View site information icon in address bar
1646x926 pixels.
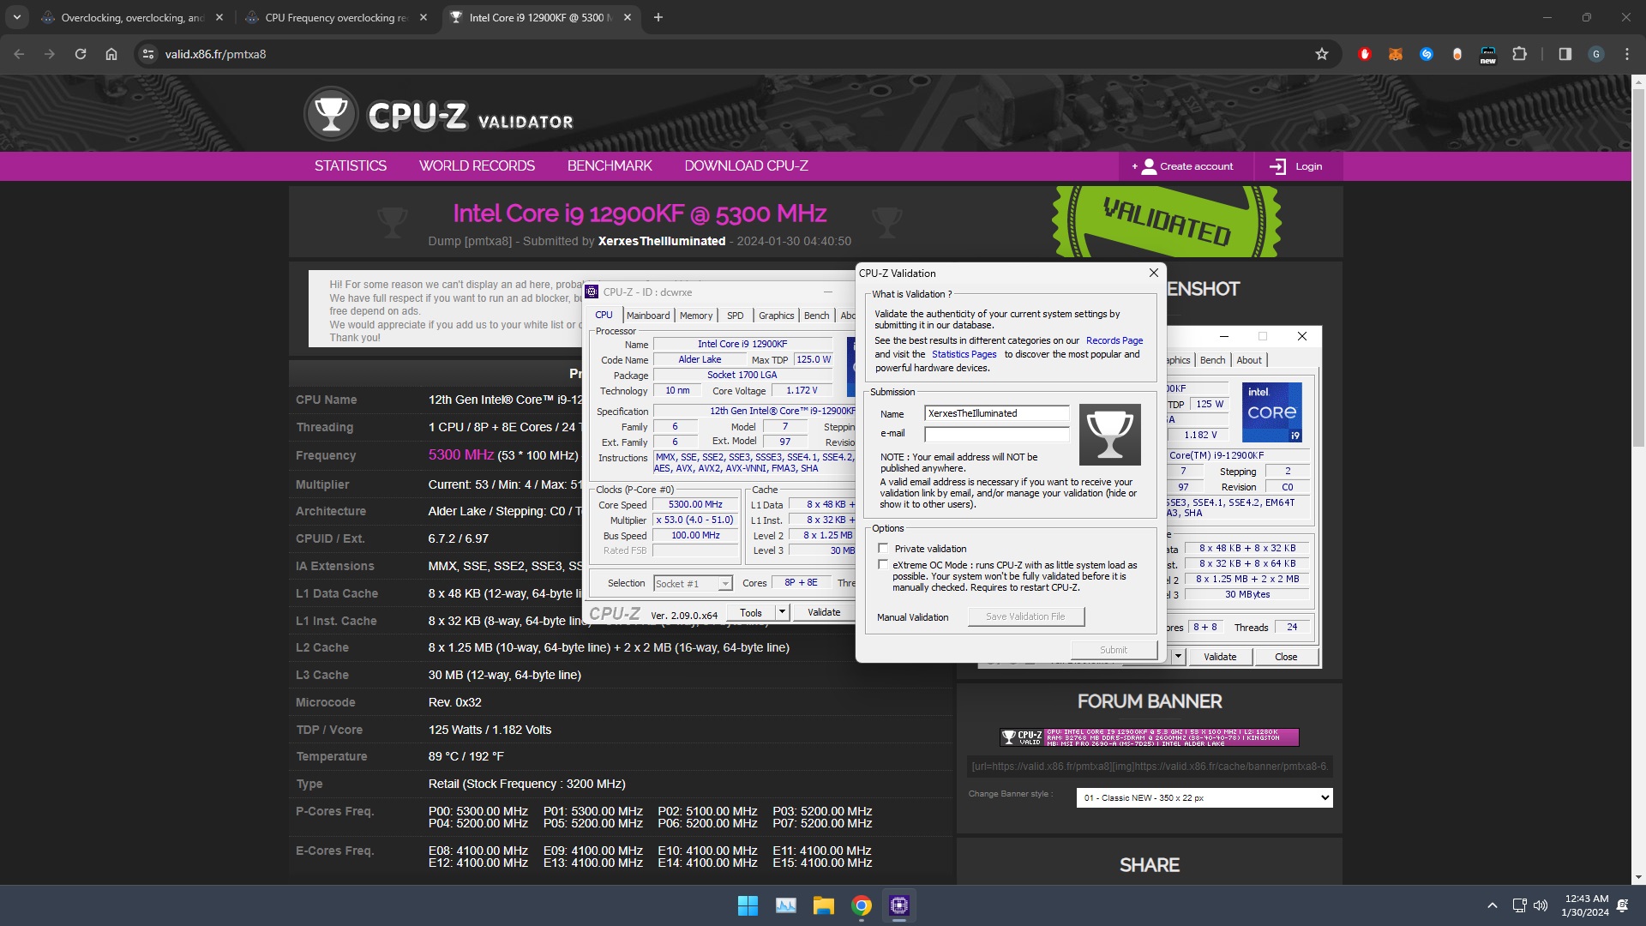click(x=148, y=54)
